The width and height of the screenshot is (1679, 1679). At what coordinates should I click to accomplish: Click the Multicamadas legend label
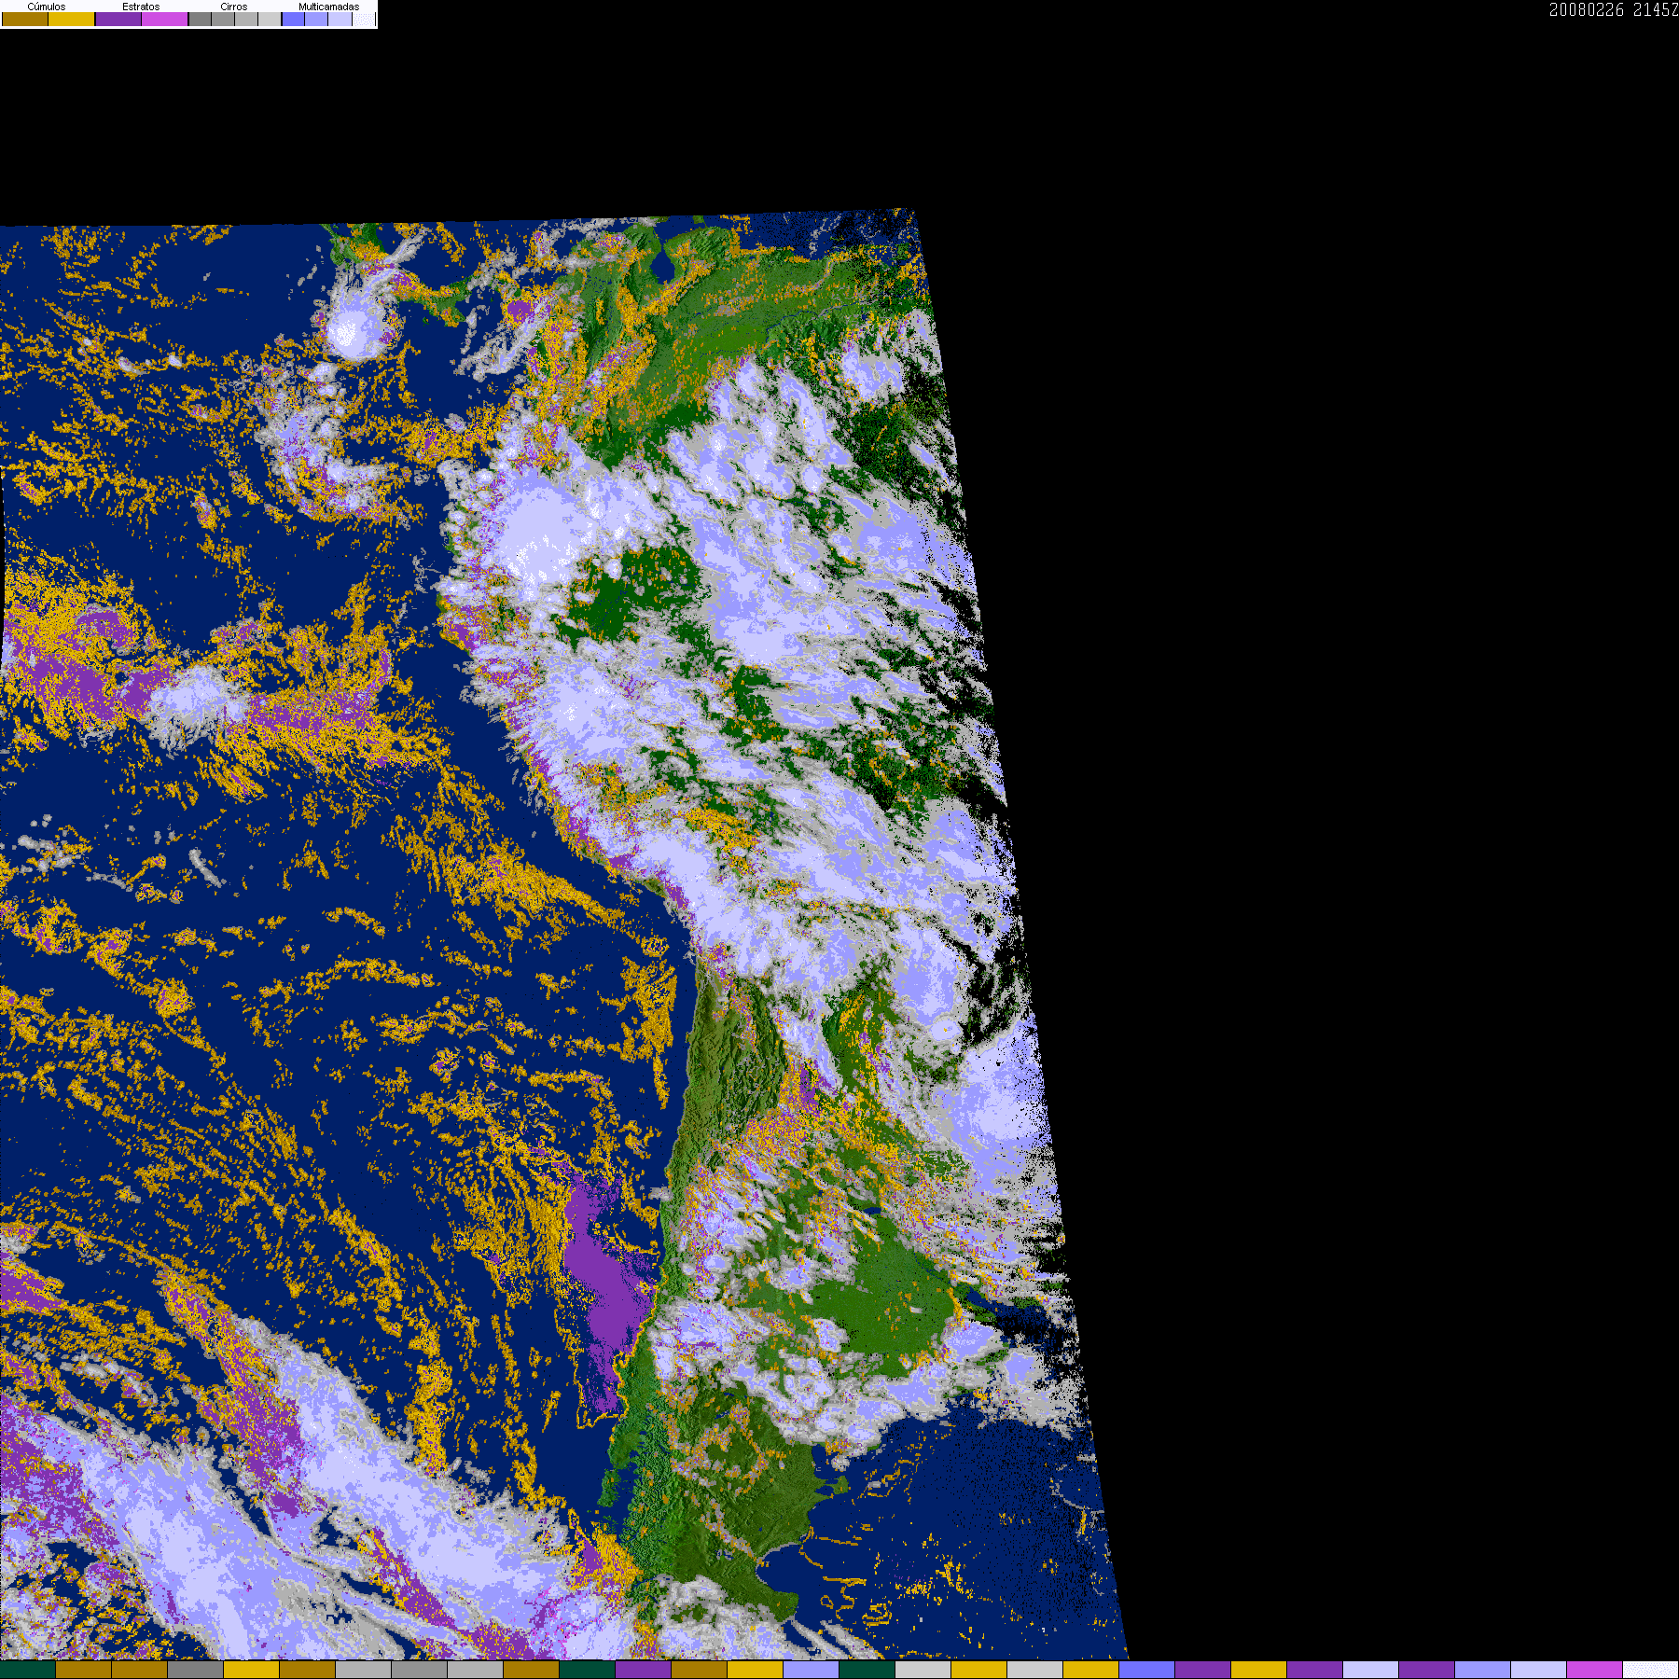click(x=329, y=7)
